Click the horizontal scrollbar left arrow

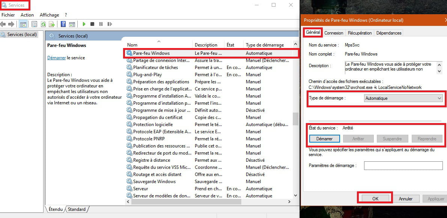point(128,201)
